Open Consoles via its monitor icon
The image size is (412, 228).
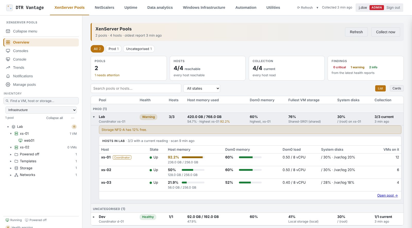tap(8, 51)
